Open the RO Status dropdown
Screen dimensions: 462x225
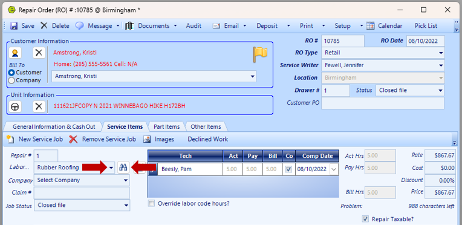(x=440, y=91)
